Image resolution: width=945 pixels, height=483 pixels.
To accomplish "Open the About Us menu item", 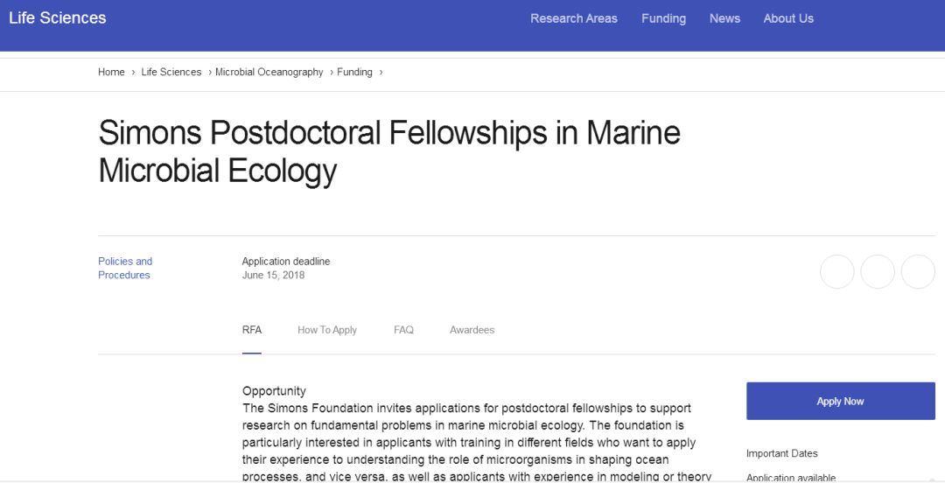I will point(788,18).
